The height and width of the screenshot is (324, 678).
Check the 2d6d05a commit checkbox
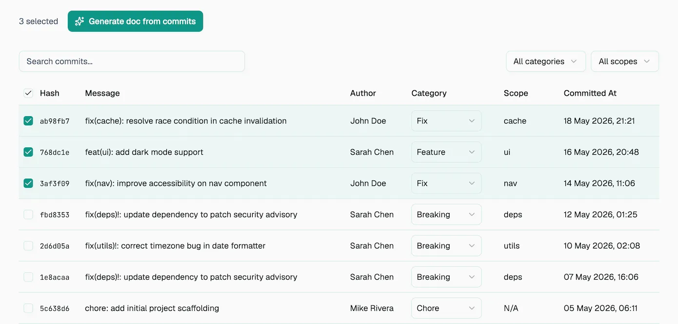[x=28, y=246]
